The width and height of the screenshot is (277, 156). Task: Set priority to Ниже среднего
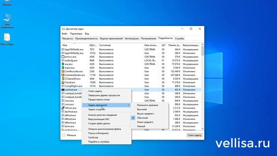pyautogui.click(x=145, y=122)
